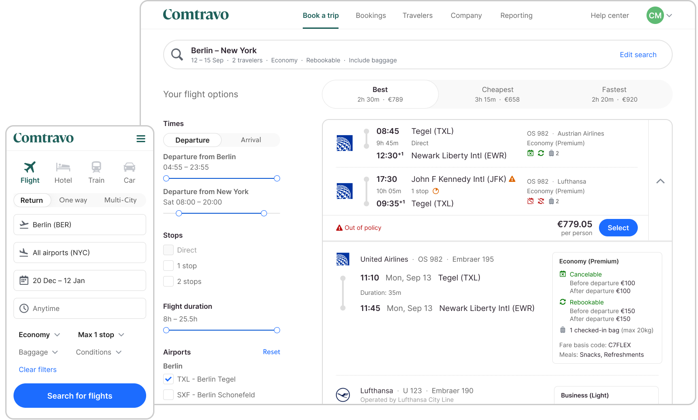The image size is (698, 420).
Task: Click Select button for €779.05 flight
Action: tap(618, 228)
